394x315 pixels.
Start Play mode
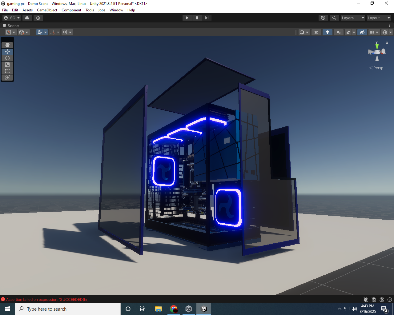pyautogui.click(x=187, y=18)
